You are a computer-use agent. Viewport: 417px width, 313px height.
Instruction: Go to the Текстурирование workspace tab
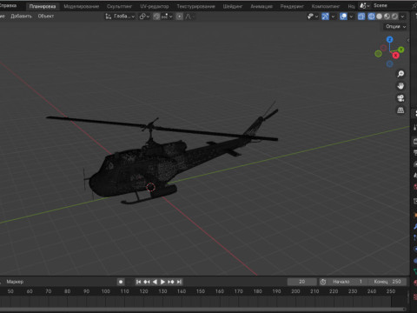[x=196, y=6]
